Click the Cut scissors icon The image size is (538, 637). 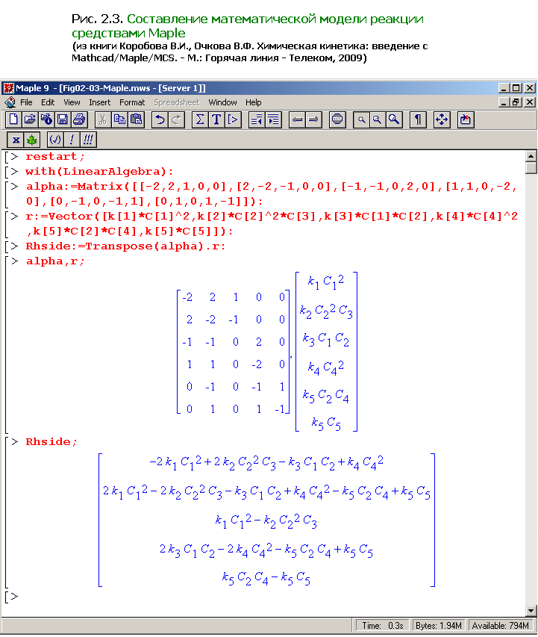tap(103, 119)
